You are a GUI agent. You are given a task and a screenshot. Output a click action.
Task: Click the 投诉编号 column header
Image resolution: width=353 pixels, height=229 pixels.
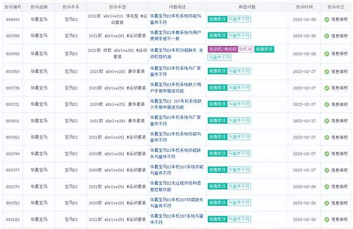pyautogui.click(x=13, y=6)
